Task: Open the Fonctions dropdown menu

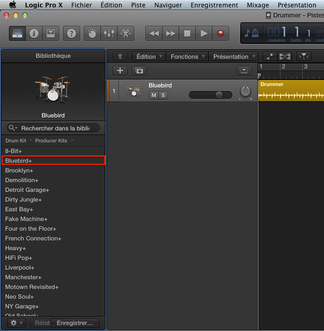Action: [x=187, y=56]
